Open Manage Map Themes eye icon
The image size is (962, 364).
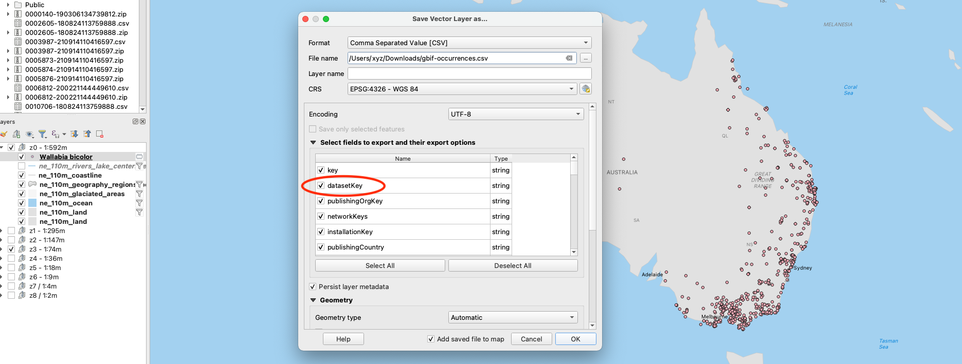tap(29, 134)
